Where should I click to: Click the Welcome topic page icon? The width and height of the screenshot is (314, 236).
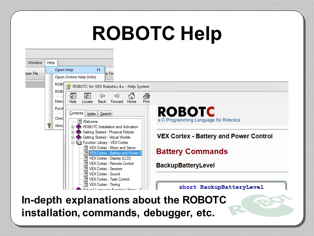tap(79, 121)
